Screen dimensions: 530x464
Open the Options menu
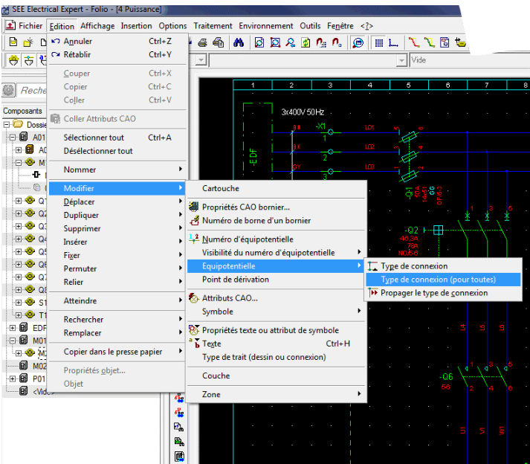pyautogui.click(x=172, y=26)
